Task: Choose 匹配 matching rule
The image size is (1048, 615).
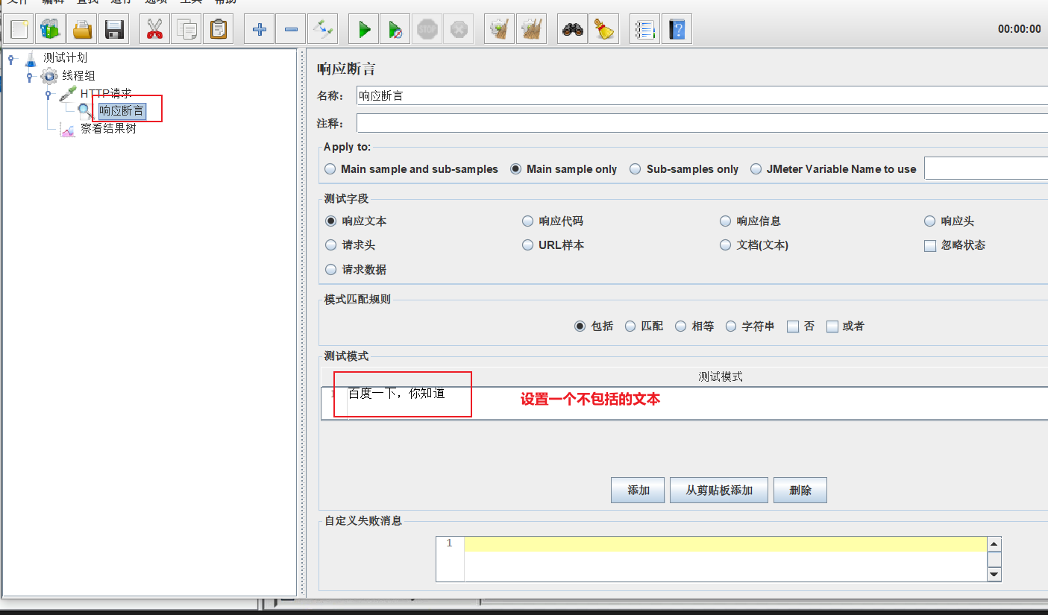Action: click(x=644, y=327)
